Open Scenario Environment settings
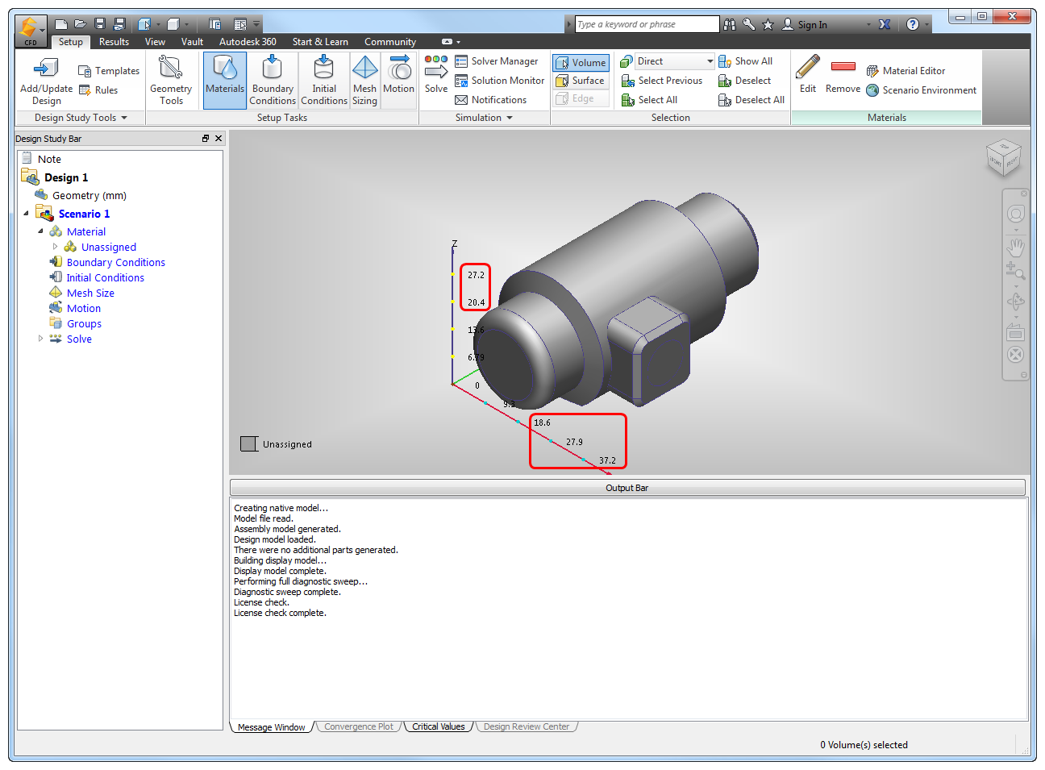The width and height of the screenshot is (1045, 770). [x=921, y=90]
